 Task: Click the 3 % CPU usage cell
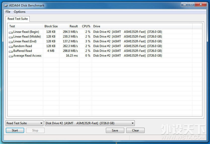tap(88, 41)
